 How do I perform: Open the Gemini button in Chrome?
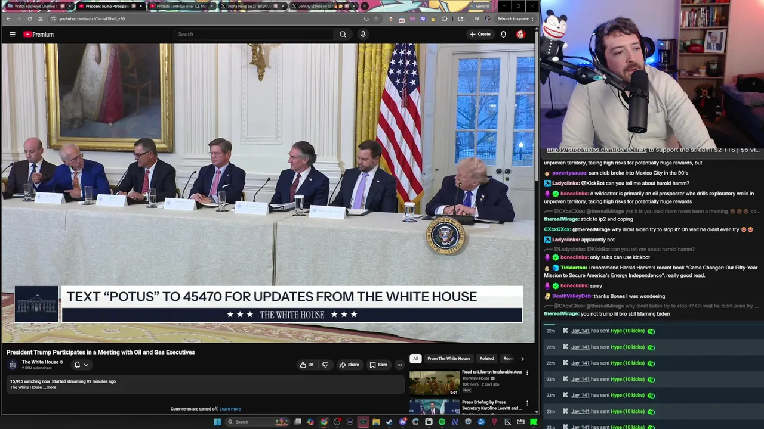(480, 6)
